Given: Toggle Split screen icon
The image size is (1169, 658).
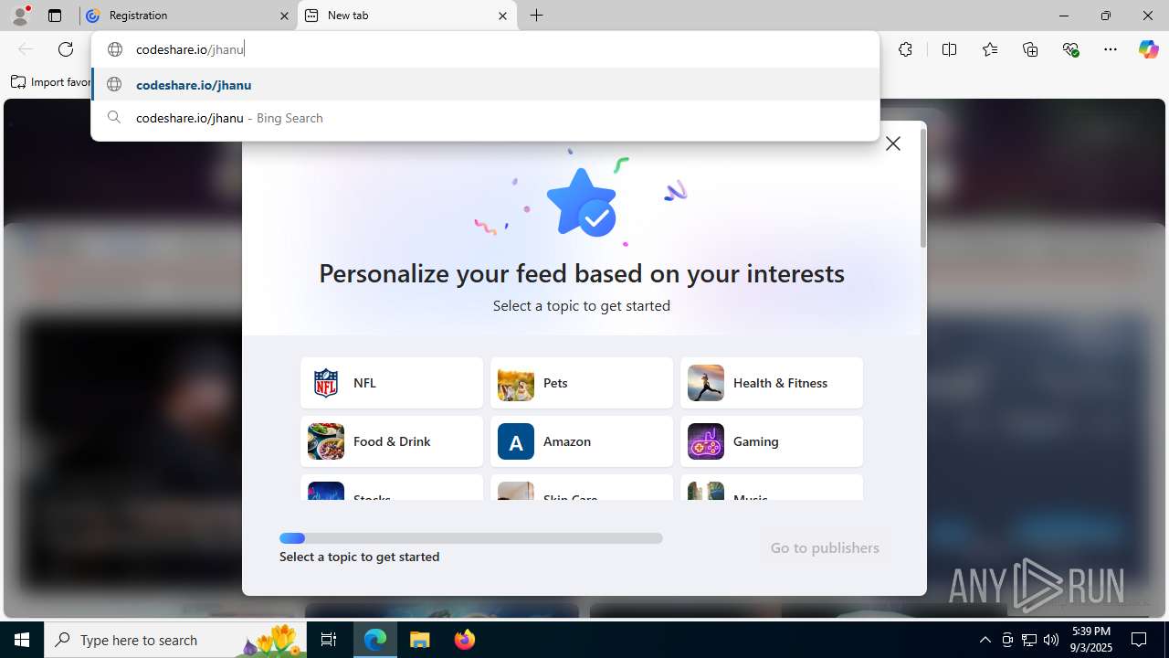Looking at the screenshot, I should click(x=950, y=49).
